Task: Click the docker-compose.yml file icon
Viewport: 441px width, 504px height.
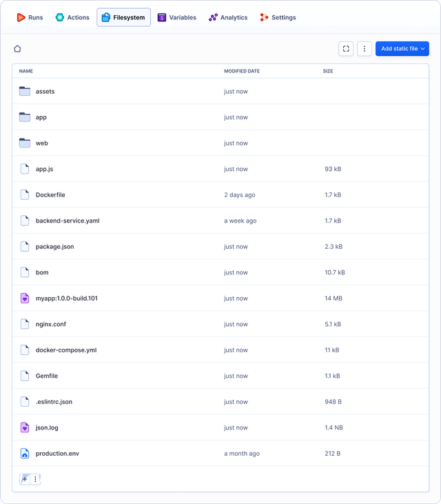Action: (x=25, y=350)
